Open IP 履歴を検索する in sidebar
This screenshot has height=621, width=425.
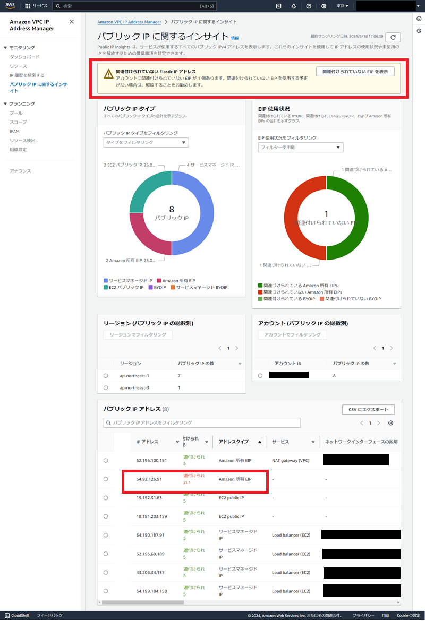27,75
